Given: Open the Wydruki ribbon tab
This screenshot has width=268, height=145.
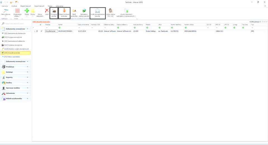Looking at the screenshot, I should tap(14, 6).
